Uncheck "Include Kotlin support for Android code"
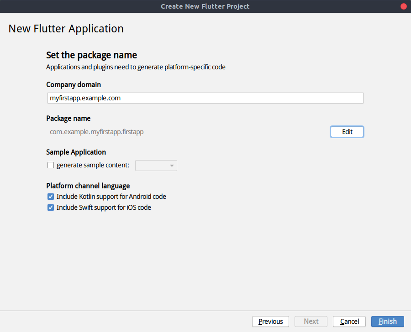 pos(50,197)
